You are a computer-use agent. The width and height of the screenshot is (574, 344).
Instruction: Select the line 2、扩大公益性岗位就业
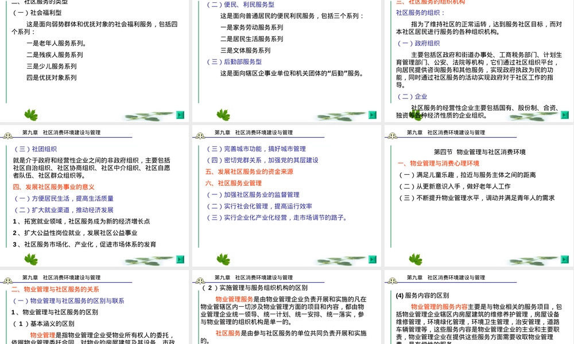pos(75,233)
